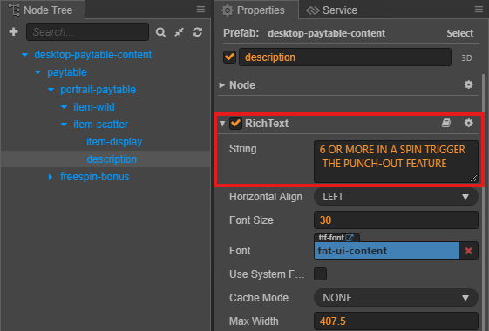Click the String field resize grip
Viewport: 489px width, 331px height.
pos(473,179)
